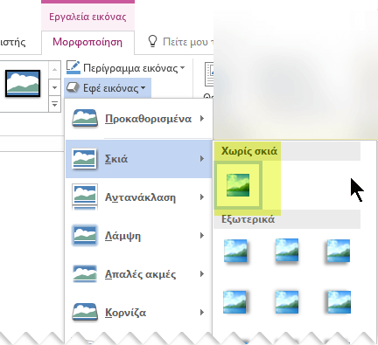Open the Αντανάκλαση submenu
Viewport: 378px width, 345px height.
click(x=138, y=197)
